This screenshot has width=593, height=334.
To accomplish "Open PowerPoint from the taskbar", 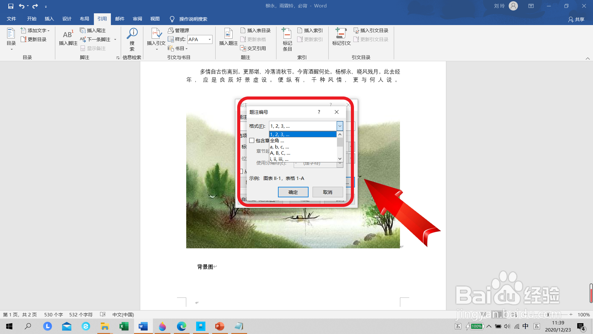I will point(220,326).
